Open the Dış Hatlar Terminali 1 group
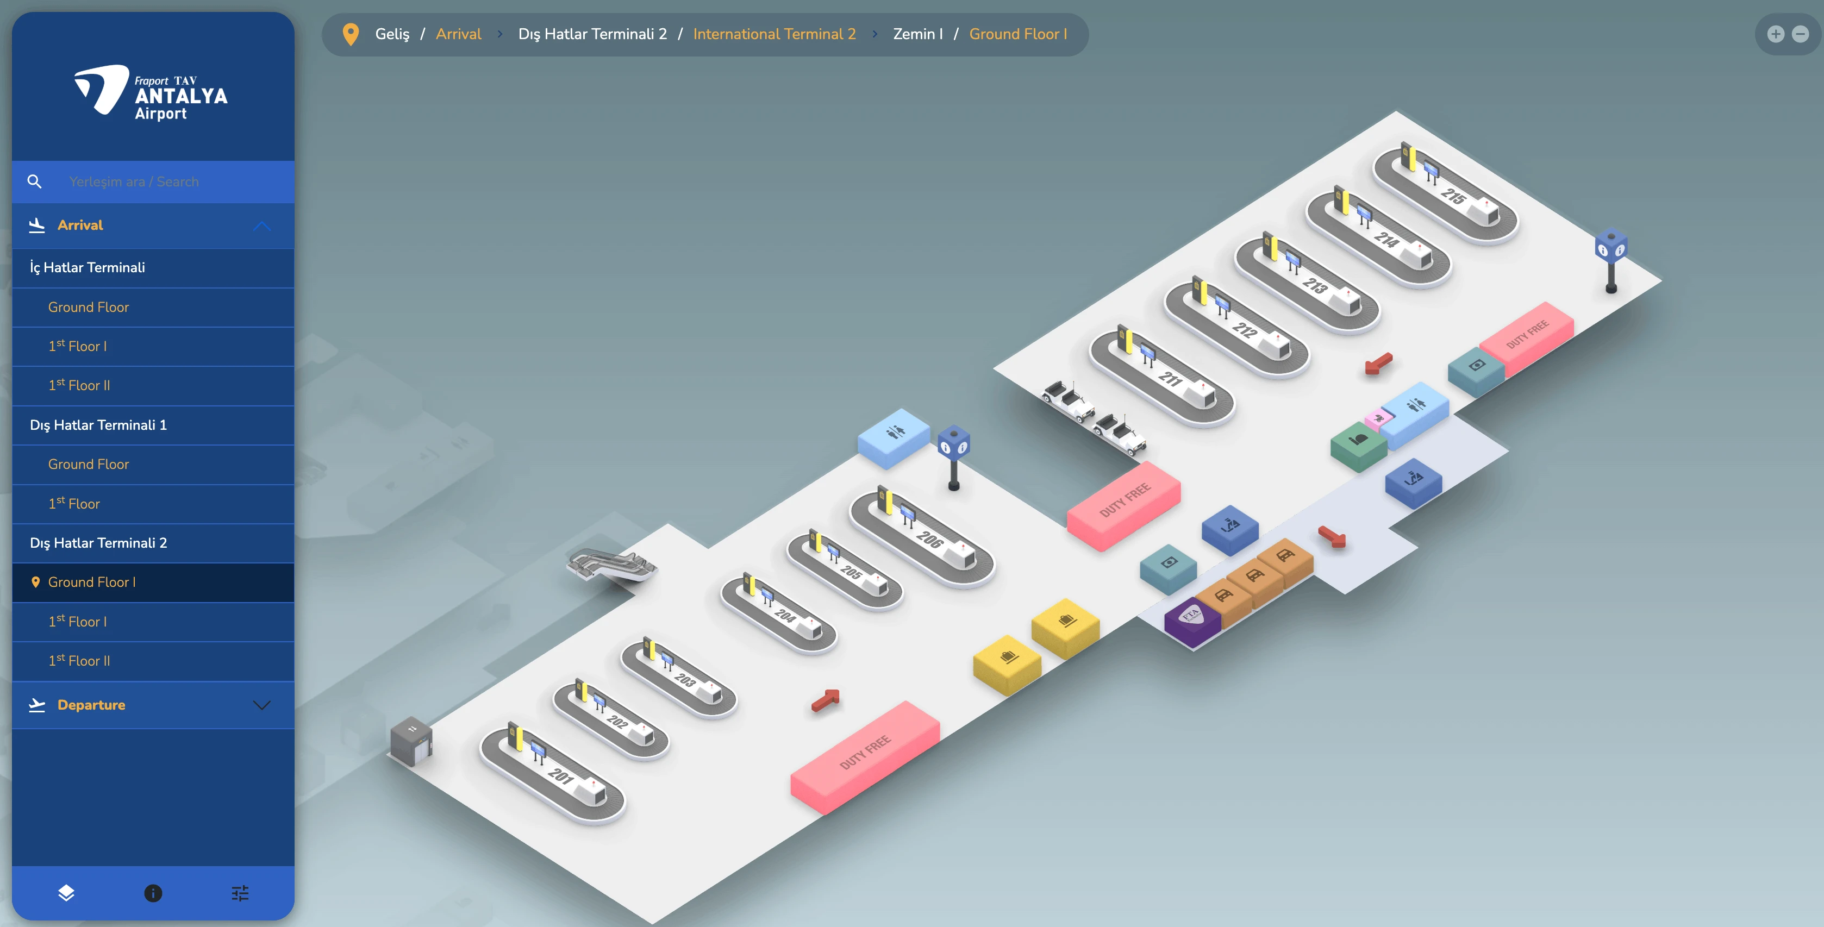This screenshot has height=927, width=1824. 98,425
